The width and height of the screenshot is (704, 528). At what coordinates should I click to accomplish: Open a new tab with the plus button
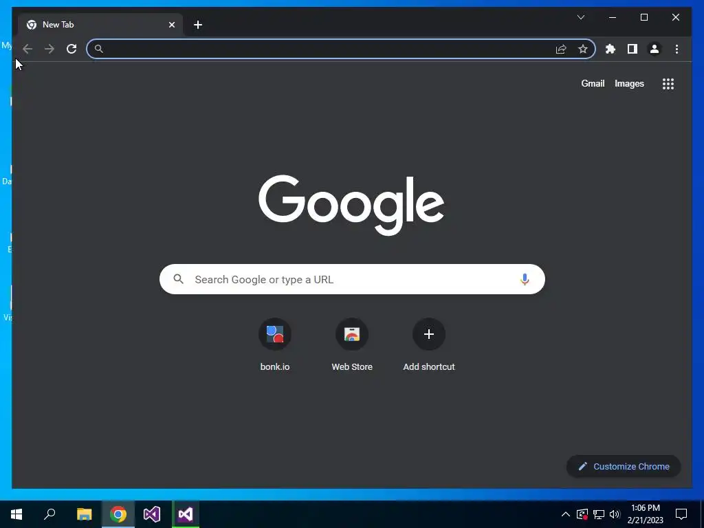[197, 25]
